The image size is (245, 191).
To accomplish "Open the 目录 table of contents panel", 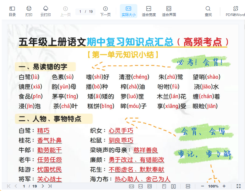I will (x=12, y=11).
